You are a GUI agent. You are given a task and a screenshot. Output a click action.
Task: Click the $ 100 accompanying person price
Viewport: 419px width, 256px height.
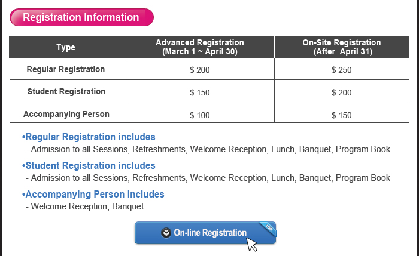point(200,115)
